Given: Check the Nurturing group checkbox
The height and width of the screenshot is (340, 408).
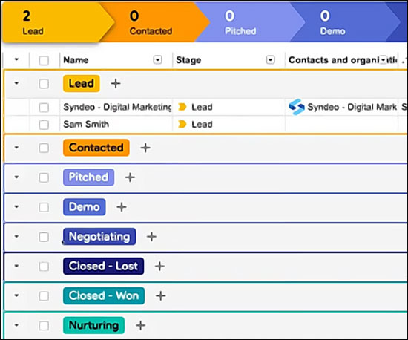Looking at the screenshot, I should tap(44, 325).
